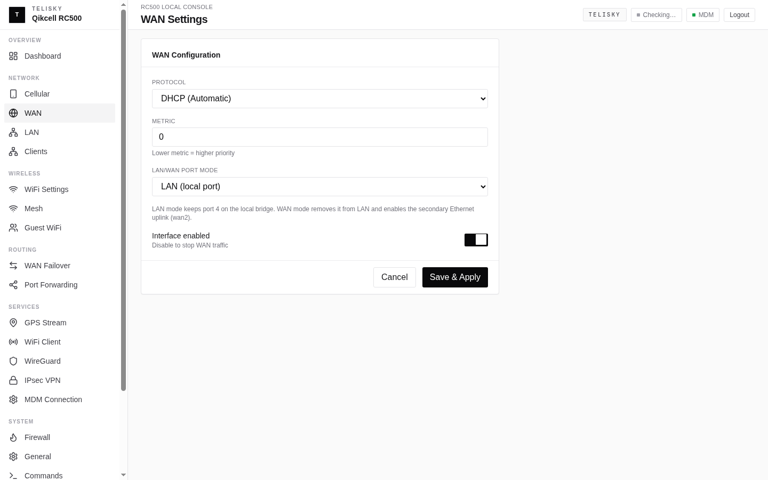The image size is (768, 480).
Task: Go to the WireGuard page
Action: pos(60,361)
